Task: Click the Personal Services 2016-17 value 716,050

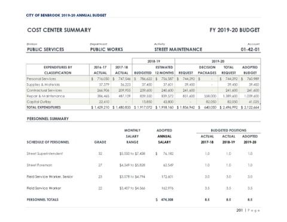Action: [x=103, y=79]
